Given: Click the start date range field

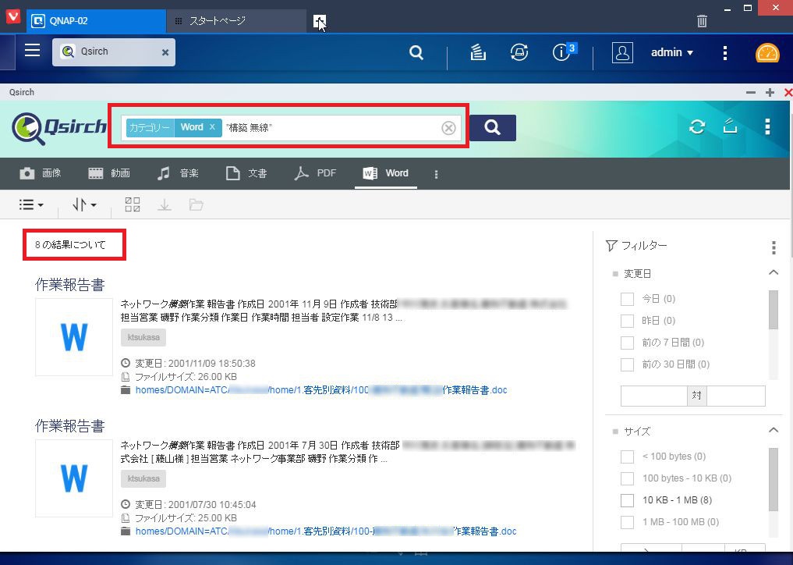Looking at the screenshot, I should 653,396.
